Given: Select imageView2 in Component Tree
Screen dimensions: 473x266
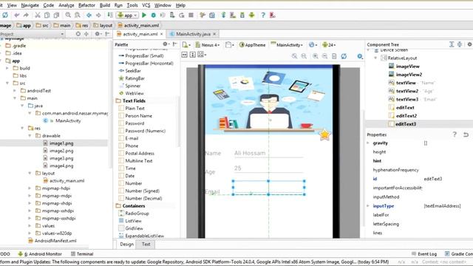Looking at the screenshot, I should 409,75.
